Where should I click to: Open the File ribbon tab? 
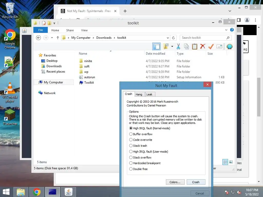pos(41,30)
